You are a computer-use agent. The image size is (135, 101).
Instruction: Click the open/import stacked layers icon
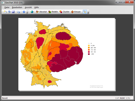tap(9, 12)
